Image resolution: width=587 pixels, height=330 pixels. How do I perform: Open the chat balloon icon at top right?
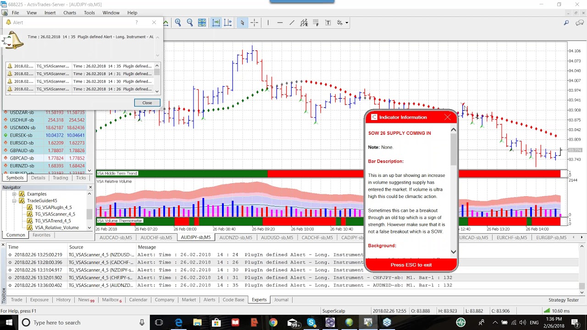click(580, 22)
